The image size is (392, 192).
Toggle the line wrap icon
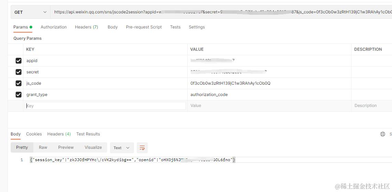pos(142,148)
